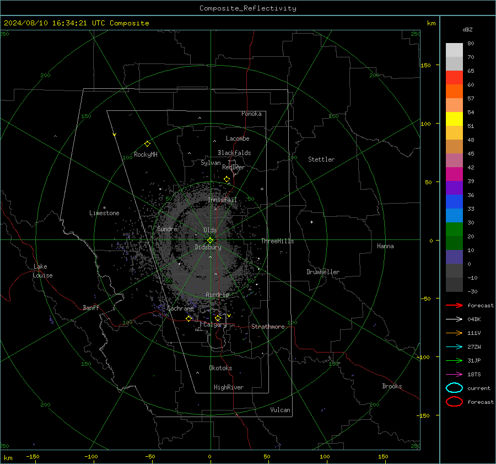Select the magenta 39-42 dBZ color swatch
This screenshot has height=464, width=496.
click(x=454, y=174)
